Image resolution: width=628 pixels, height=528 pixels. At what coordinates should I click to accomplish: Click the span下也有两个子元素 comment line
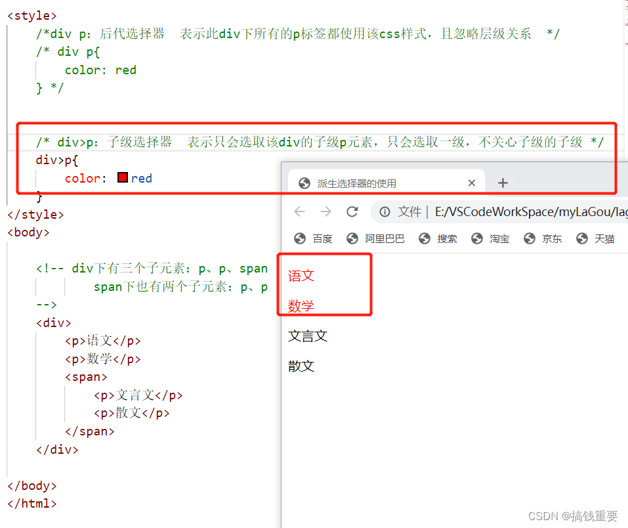pos(180,286)
